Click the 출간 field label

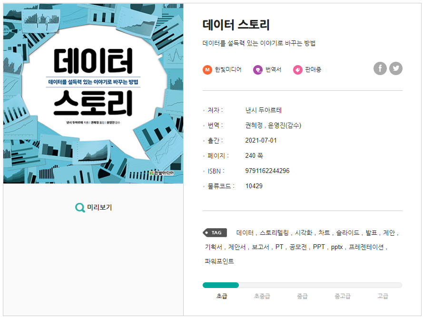coord(215,140)
